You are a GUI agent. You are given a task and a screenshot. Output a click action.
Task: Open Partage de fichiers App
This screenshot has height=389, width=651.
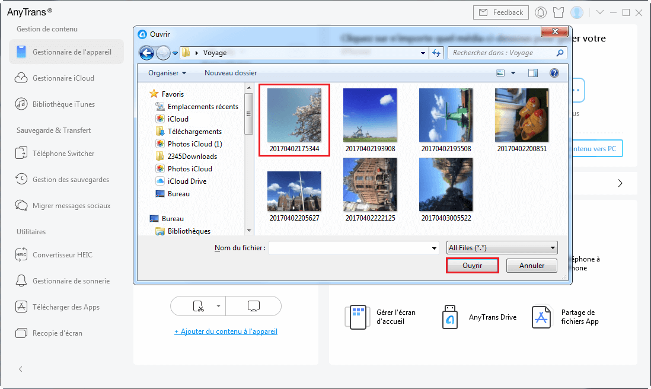[x=566, y=317]
